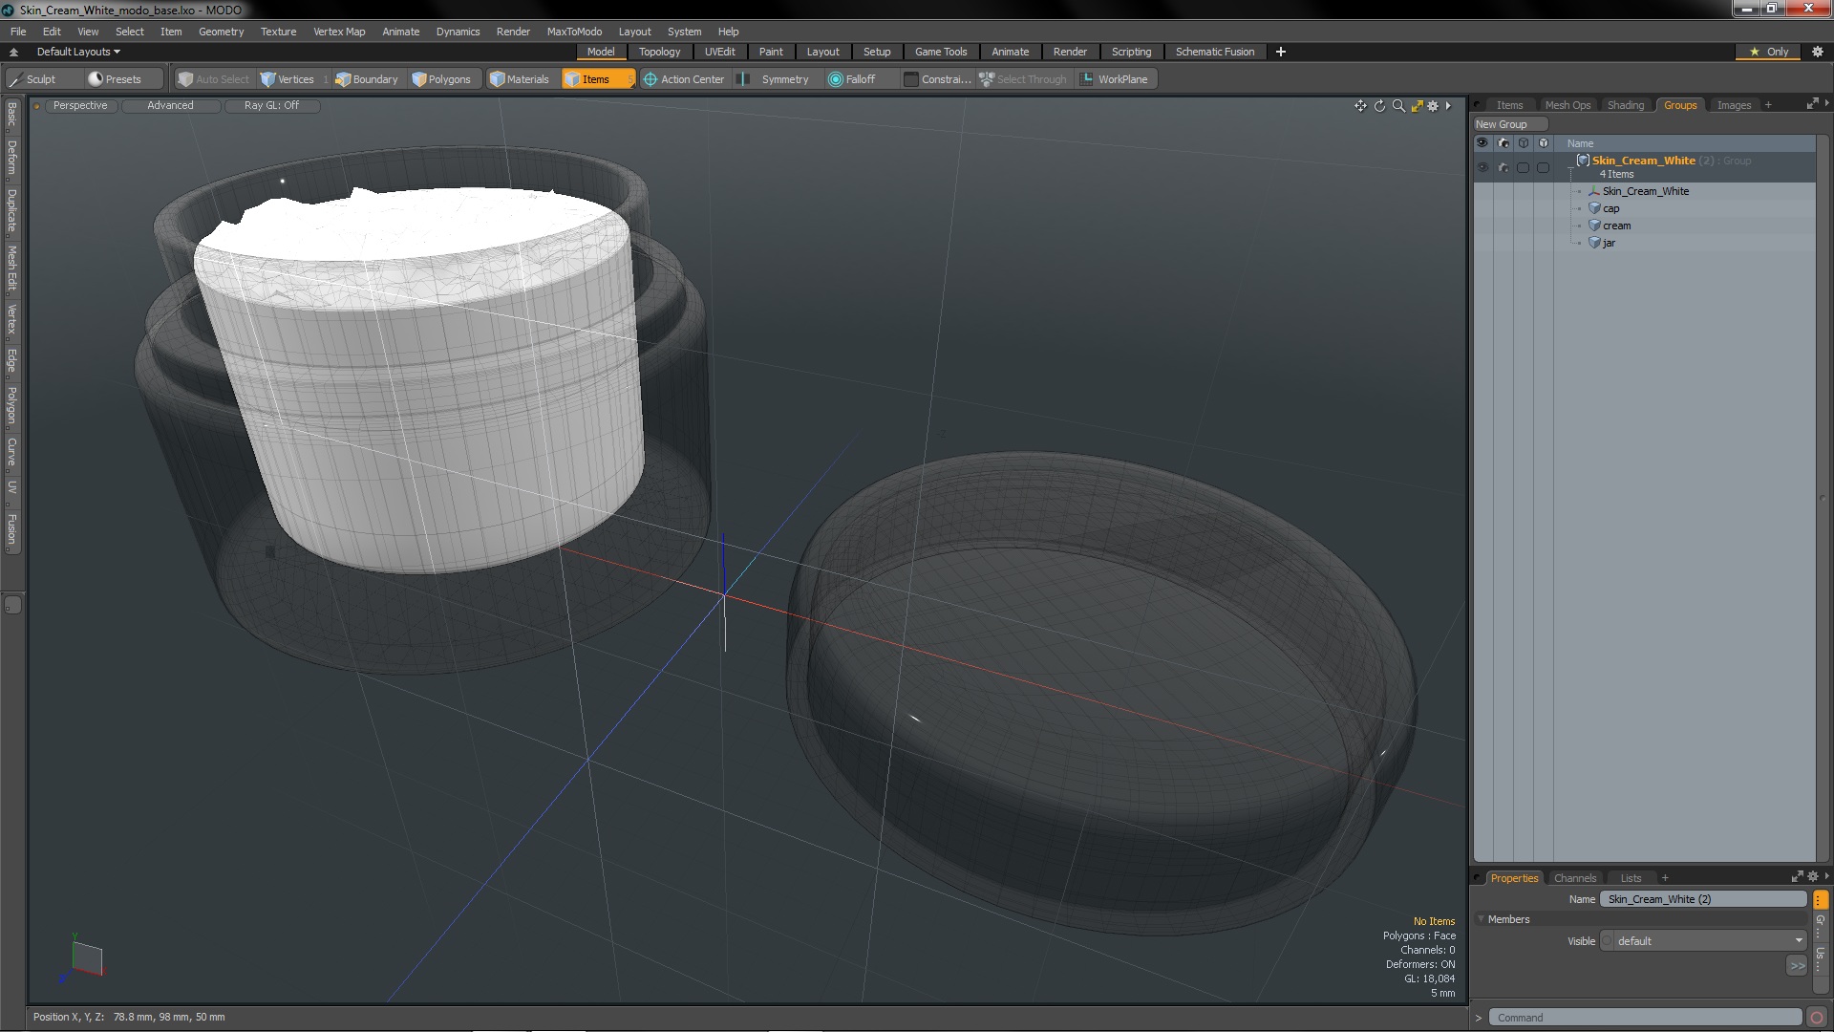This screenshot has height=1032, width=1834.
Task: Click the record circle beside the Command field
Action: coord(1817,1018)
